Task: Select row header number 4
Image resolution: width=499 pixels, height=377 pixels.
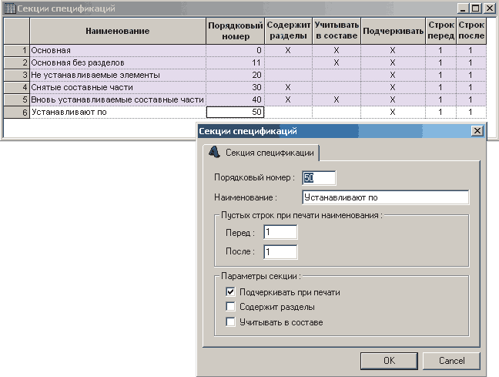Action: click(x=16, y=87)
